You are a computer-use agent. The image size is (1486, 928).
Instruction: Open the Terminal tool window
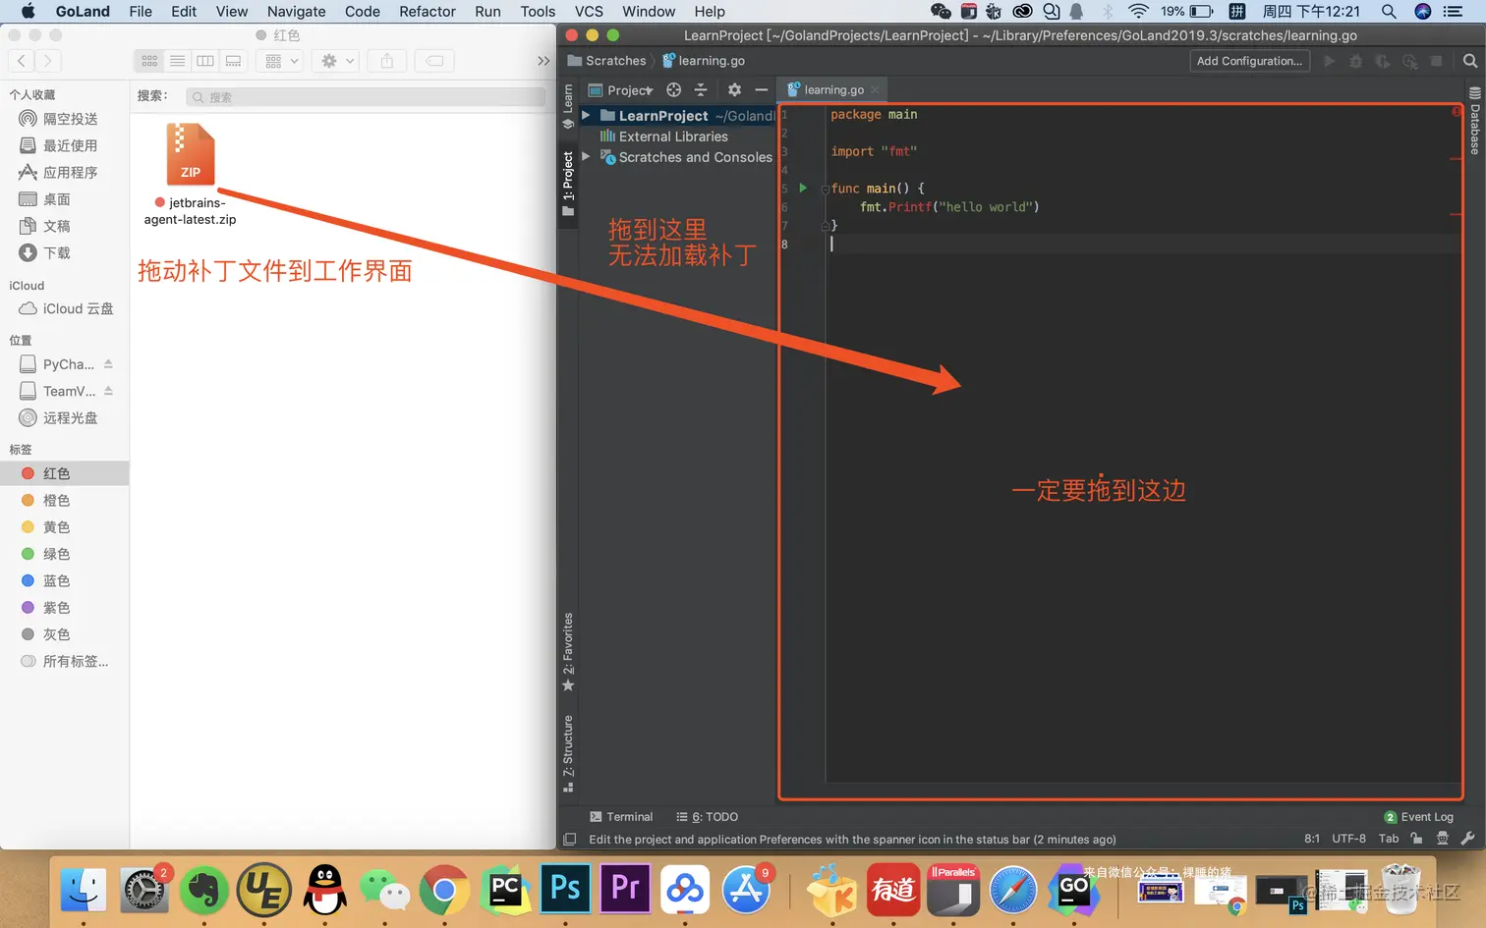coord(621,816)
